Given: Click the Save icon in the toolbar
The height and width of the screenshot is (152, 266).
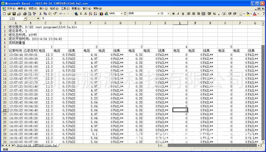Looking at the screenshot, I should (x=14, y=14).
